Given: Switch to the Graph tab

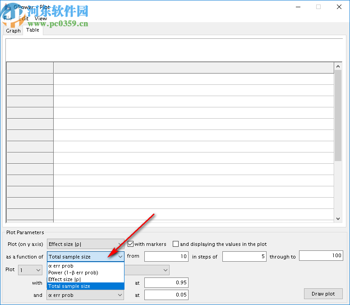Looking at the screenshot, I should pos(13,31).
